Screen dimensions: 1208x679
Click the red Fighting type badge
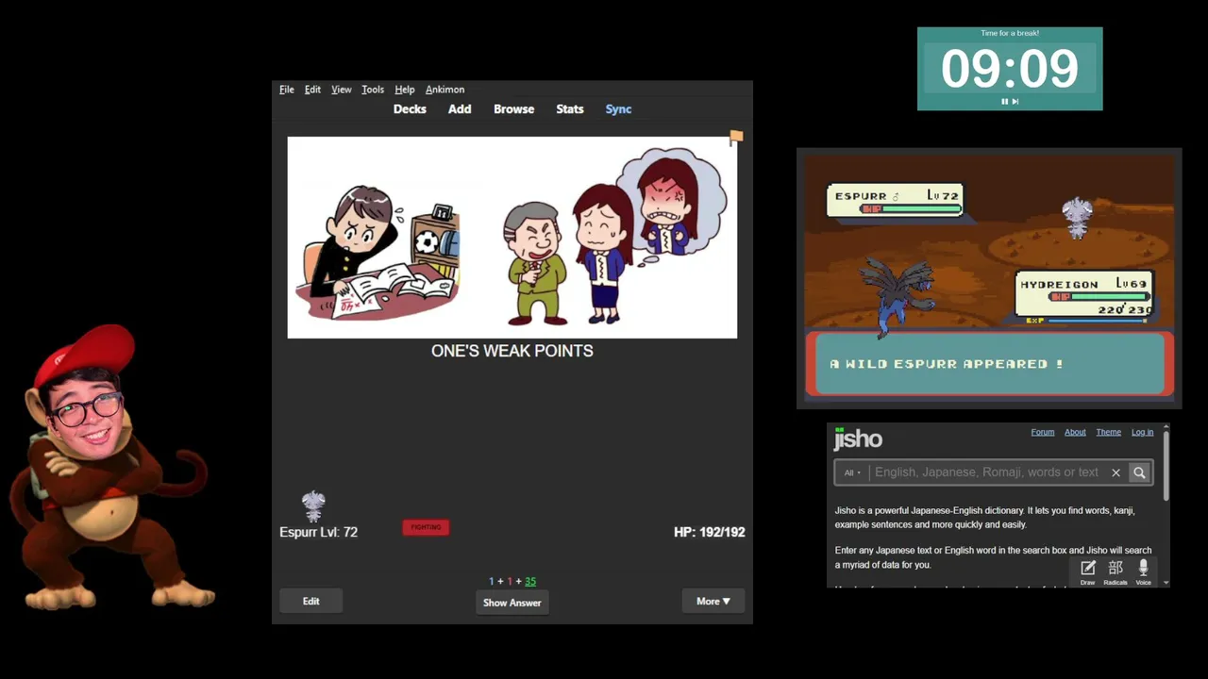pyautogui.click(x=426, y=527)
